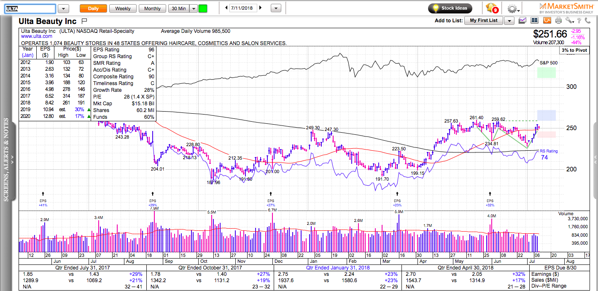Go to the previous date with left arrow
Screen dimensions: 598x291
click(226, 8)
